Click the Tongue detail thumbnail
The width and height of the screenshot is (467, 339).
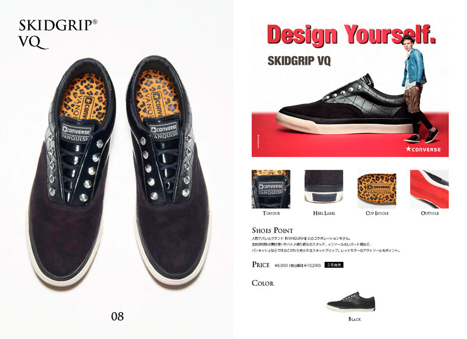pos(271,189)
